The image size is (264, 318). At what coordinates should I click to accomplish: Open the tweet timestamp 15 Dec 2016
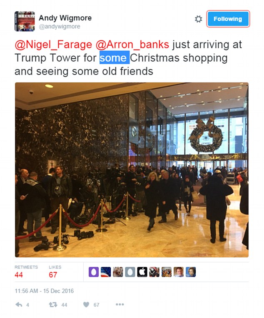pyautogui.click(x=44, y=291)
